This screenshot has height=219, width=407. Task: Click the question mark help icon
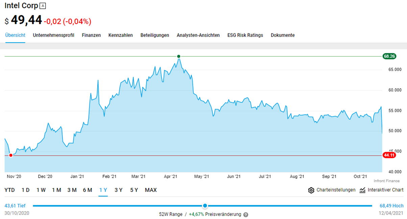point(246,215)
